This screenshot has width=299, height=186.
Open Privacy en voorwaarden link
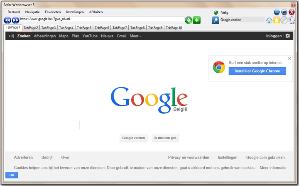[x=189, y=157]
